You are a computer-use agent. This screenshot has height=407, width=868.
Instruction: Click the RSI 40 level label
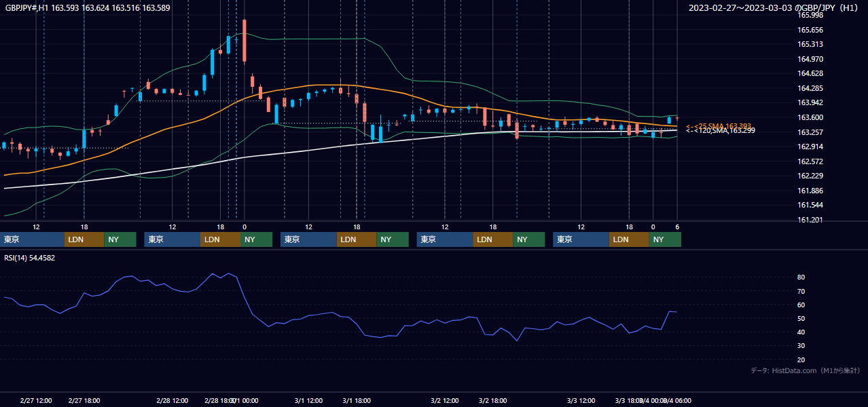pos(801,332)
